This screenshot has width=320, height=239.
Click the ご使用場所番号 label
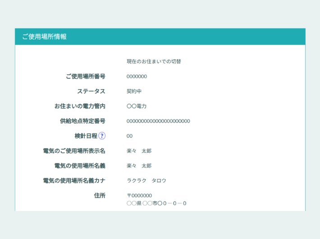tap(86, 76)
